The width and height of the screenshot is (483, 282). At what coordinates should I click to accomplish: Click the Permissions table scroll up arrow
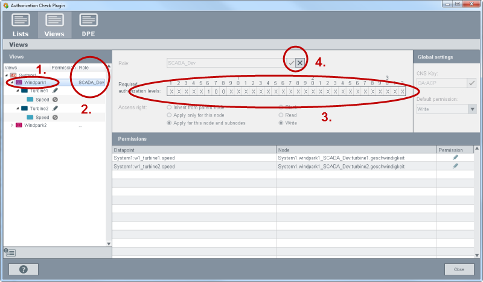(477, 148)
